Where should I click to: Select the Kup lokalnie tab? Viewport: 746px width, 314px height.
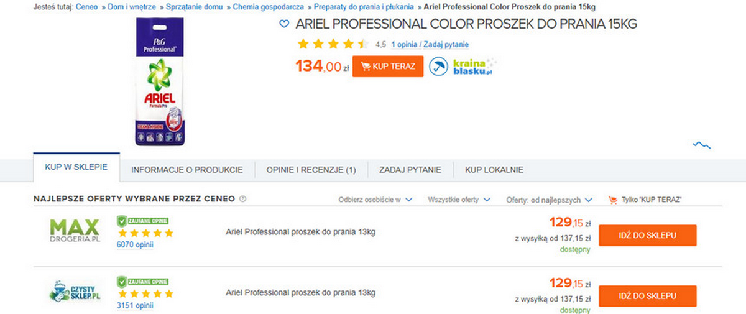[x=494, y=170]
